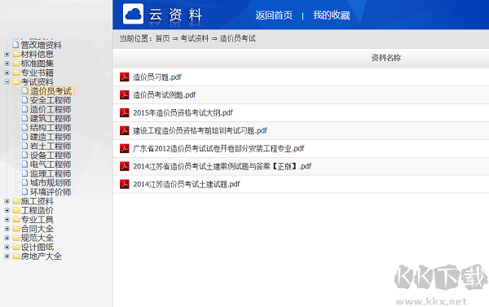The width and height of the screenshot is (489, 307).
Task: Select 岩土工程师 in the tree
Action: [51, 146]
